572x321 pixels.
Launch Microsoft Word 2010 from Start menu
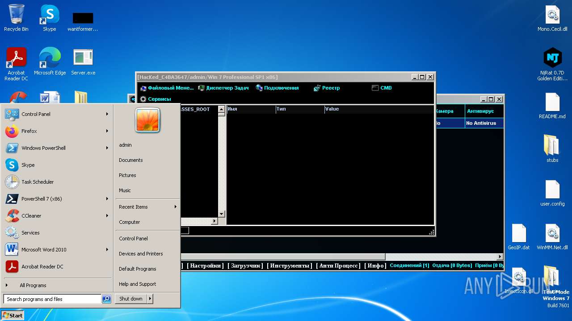pyautogui.click(x=57, y=250)
